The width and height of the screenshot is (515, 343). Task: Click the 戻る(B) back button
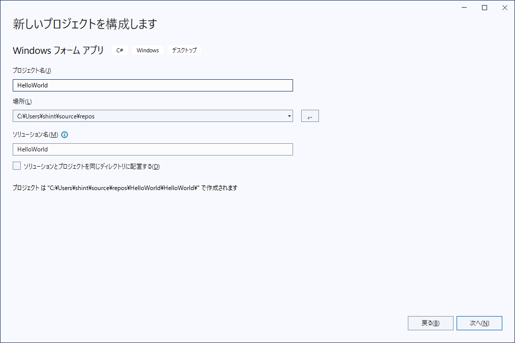tap(430, 323)
